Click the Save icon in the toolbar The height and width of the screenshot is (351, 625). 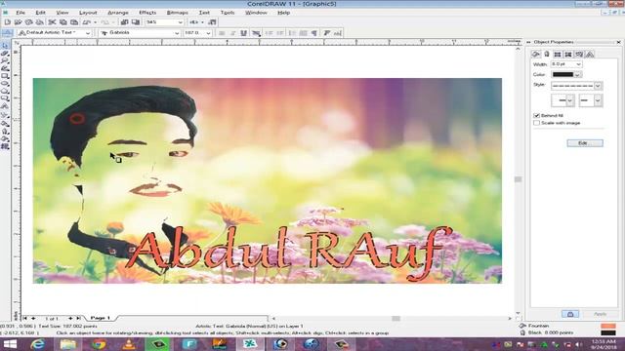(x=28, y=22)
